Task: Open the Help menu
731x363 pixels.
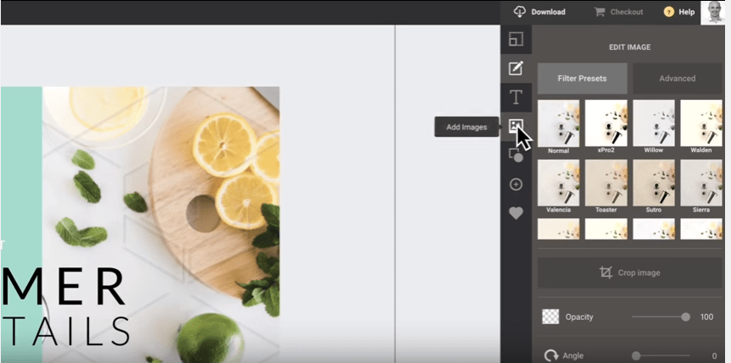Action: coord(679,12)
